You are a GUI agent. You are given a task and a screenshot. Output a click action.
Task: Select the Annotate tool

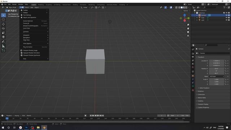tap(3, 42)
